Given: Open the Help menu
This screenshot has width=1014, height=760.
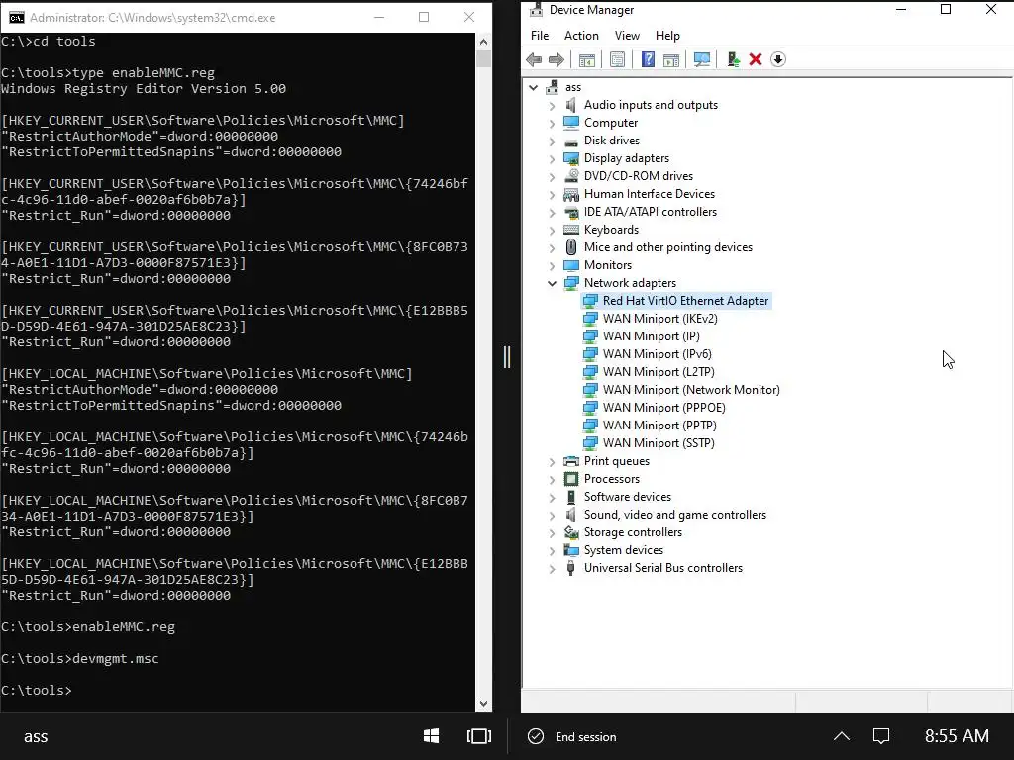Looking at the screenshot, I should point(667,36).
